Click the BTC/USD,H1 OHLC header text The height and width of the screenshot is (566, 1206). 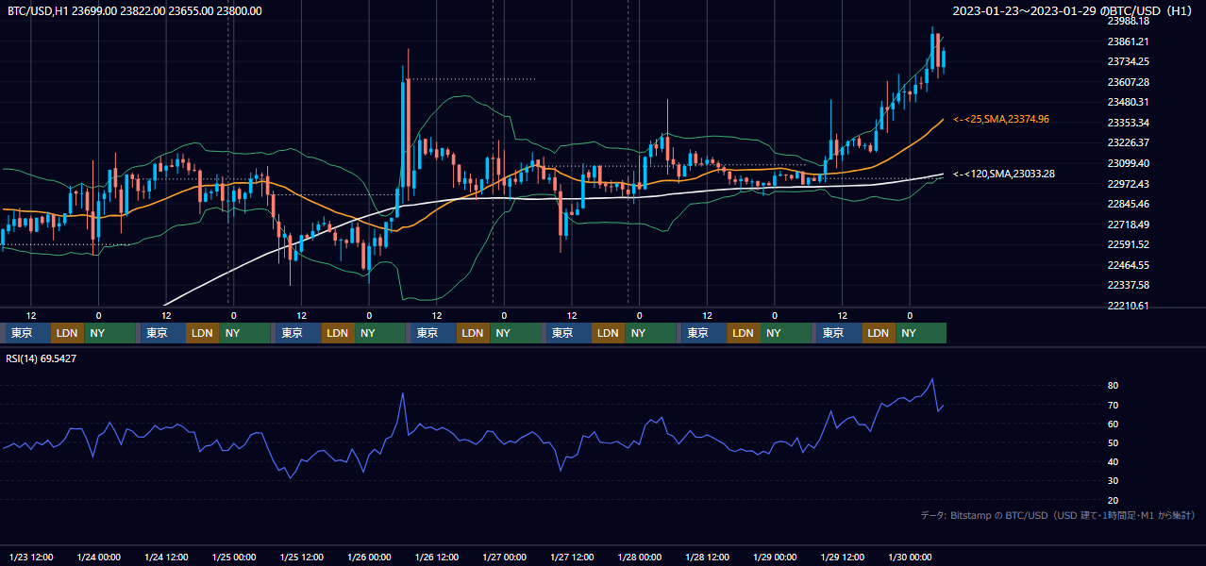135,11
